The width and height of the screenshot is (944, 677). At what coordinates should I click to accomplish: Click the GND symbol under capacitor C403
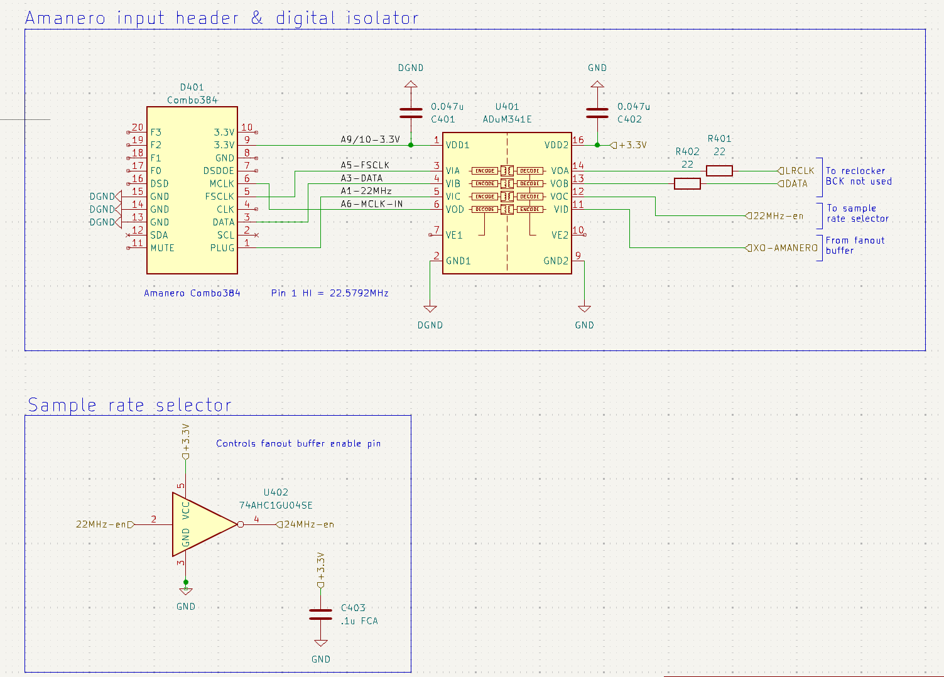point(321,642)
